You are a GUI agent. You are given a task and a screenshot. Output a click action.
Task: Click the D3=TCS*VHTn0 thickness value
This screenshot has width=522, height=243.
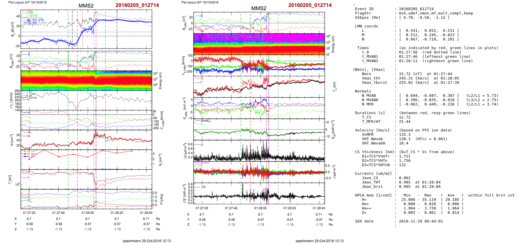click(x=402, y=165)
